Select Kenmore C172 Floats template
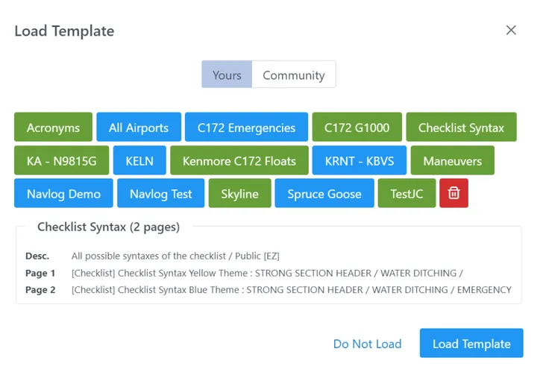 (x=239, y=160)
